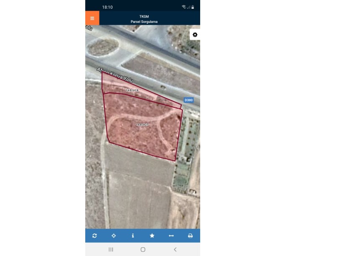
Task: Select the measure distance arrows icon
Action: [x=171, y=236]
